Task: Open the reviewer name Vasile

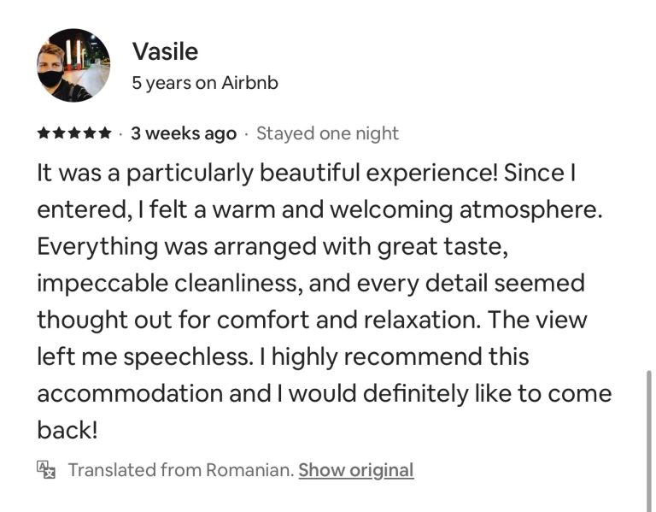Action: click(165, 52)
